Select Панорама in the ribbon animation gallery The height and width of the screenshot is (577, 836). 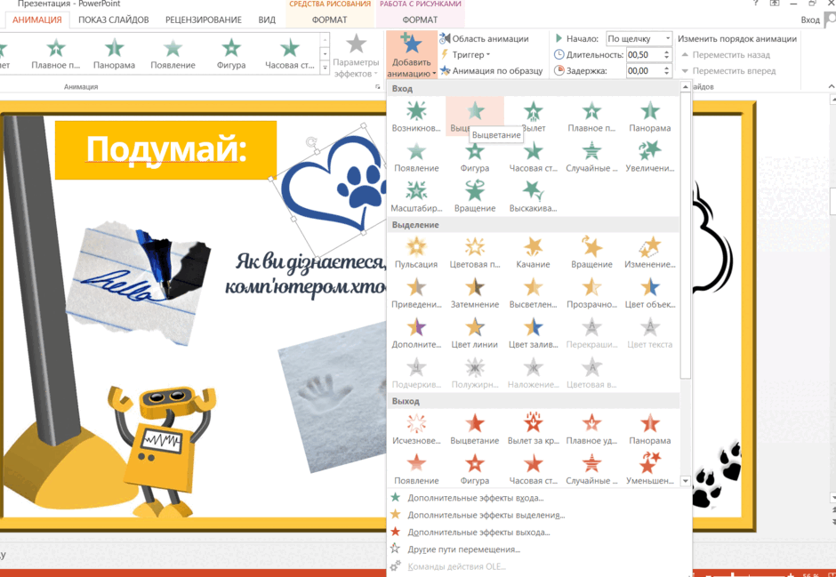[x=114, y=53]
